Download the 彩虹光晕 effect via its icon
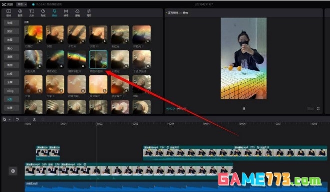This screenshot has width=330, height=192. [39, 66]
